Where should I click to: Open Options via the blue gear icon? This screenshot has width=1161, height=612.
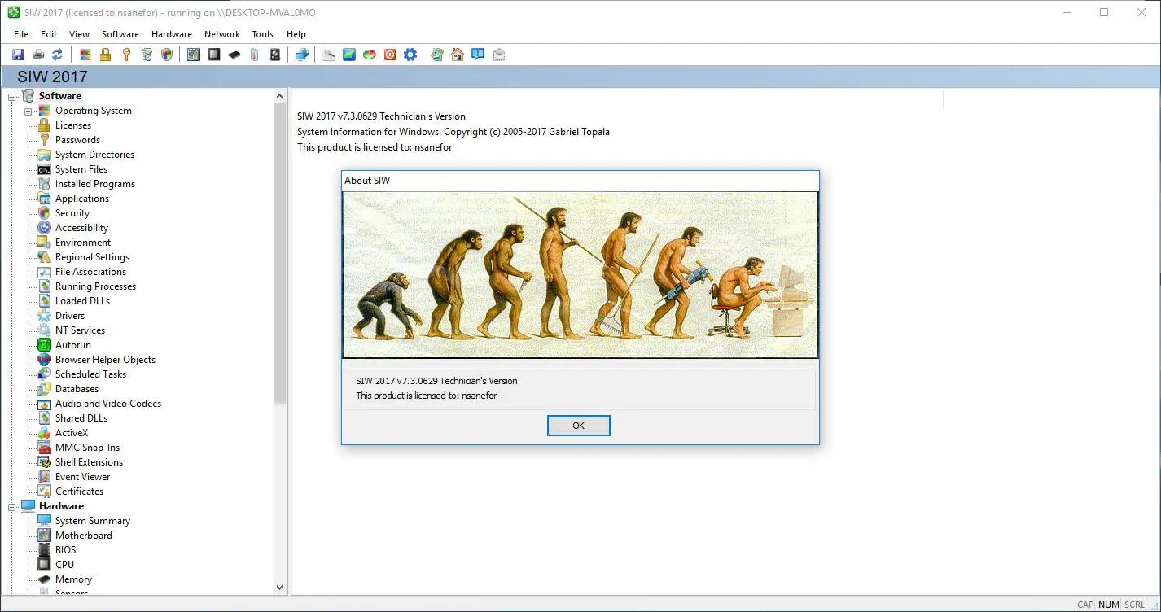[x=410, y=54]
